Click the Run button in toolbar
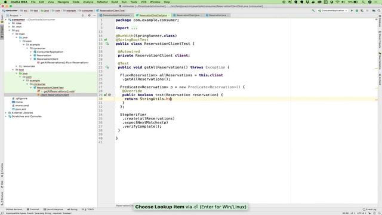The width and height of the screenshot is (382, 215). tap(352, 11)
